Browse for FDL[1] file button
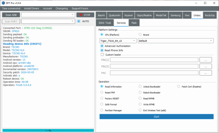Viewport: 219px width, 133px height. click(205, 60)
